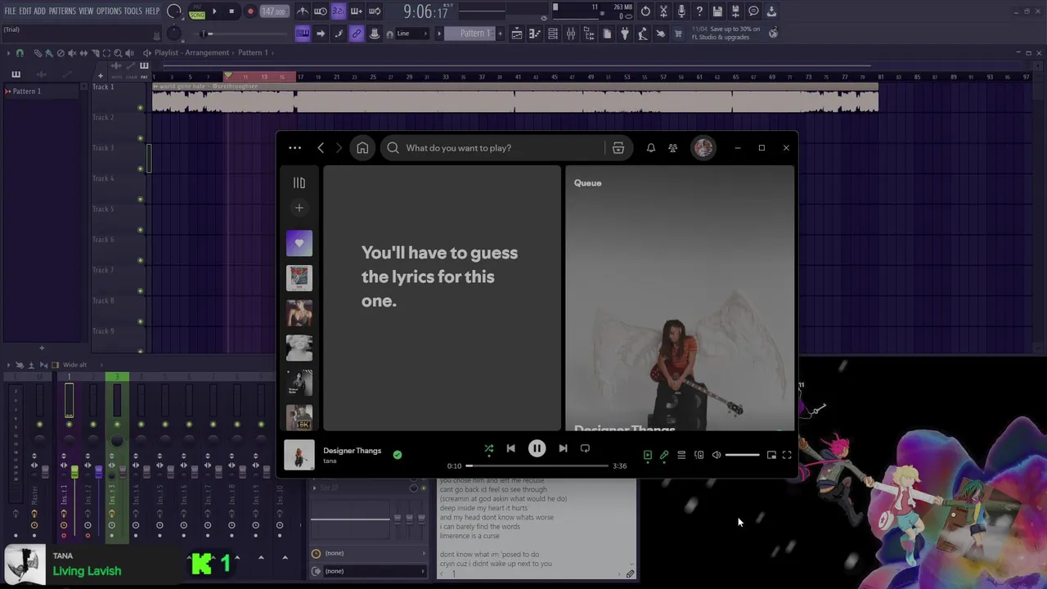Open the Playlist view icon
The height and width of the screenshot is (589, 1047).
click(517, 34)
